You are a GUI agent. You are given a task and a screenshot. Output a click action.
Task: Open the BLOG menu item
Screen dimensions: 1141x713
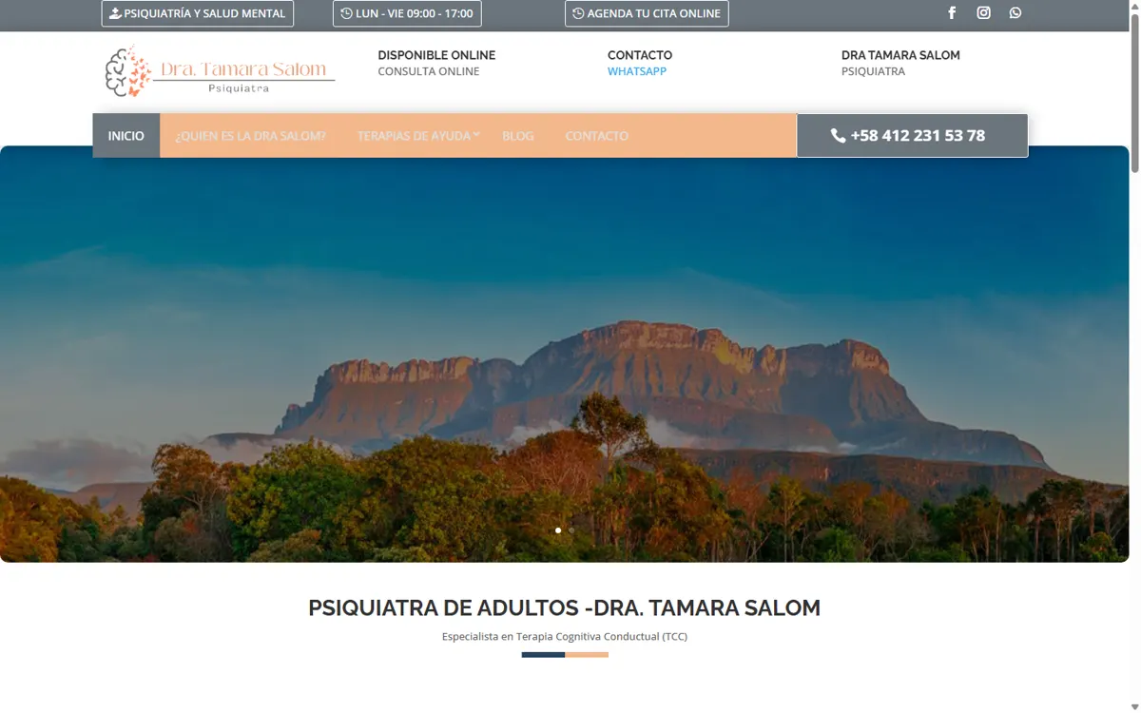518,136
